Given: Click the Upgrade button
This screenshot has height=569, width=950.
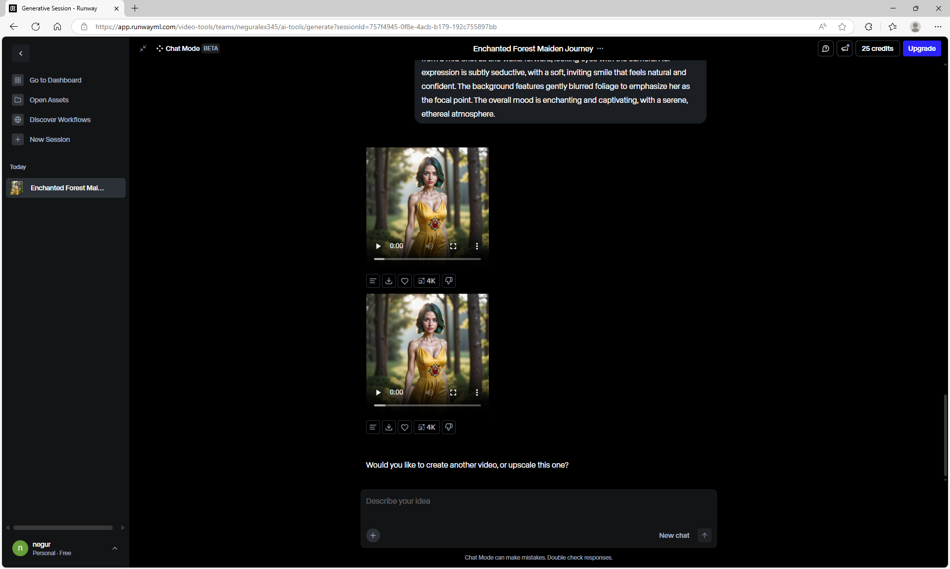Looking at the screenshot, I should pos(921,48).
